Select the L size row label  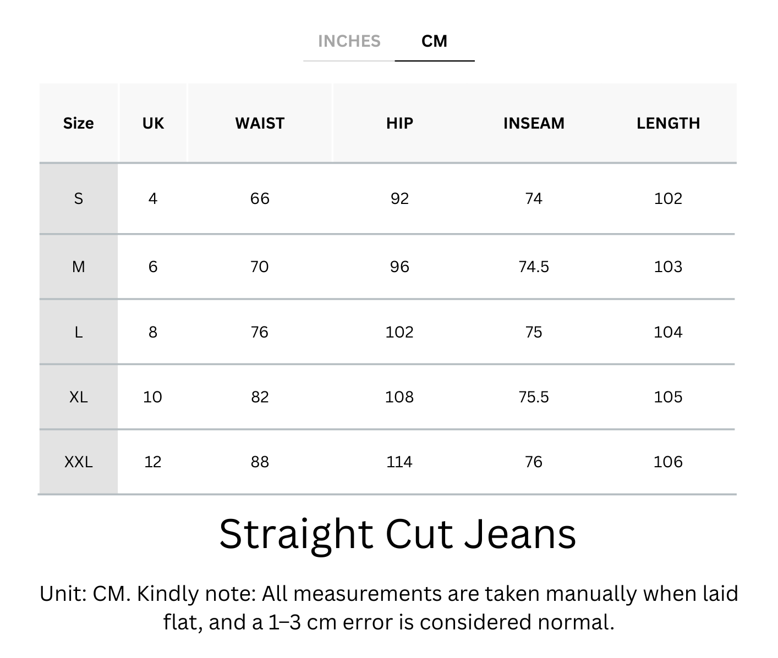[78, 332]
